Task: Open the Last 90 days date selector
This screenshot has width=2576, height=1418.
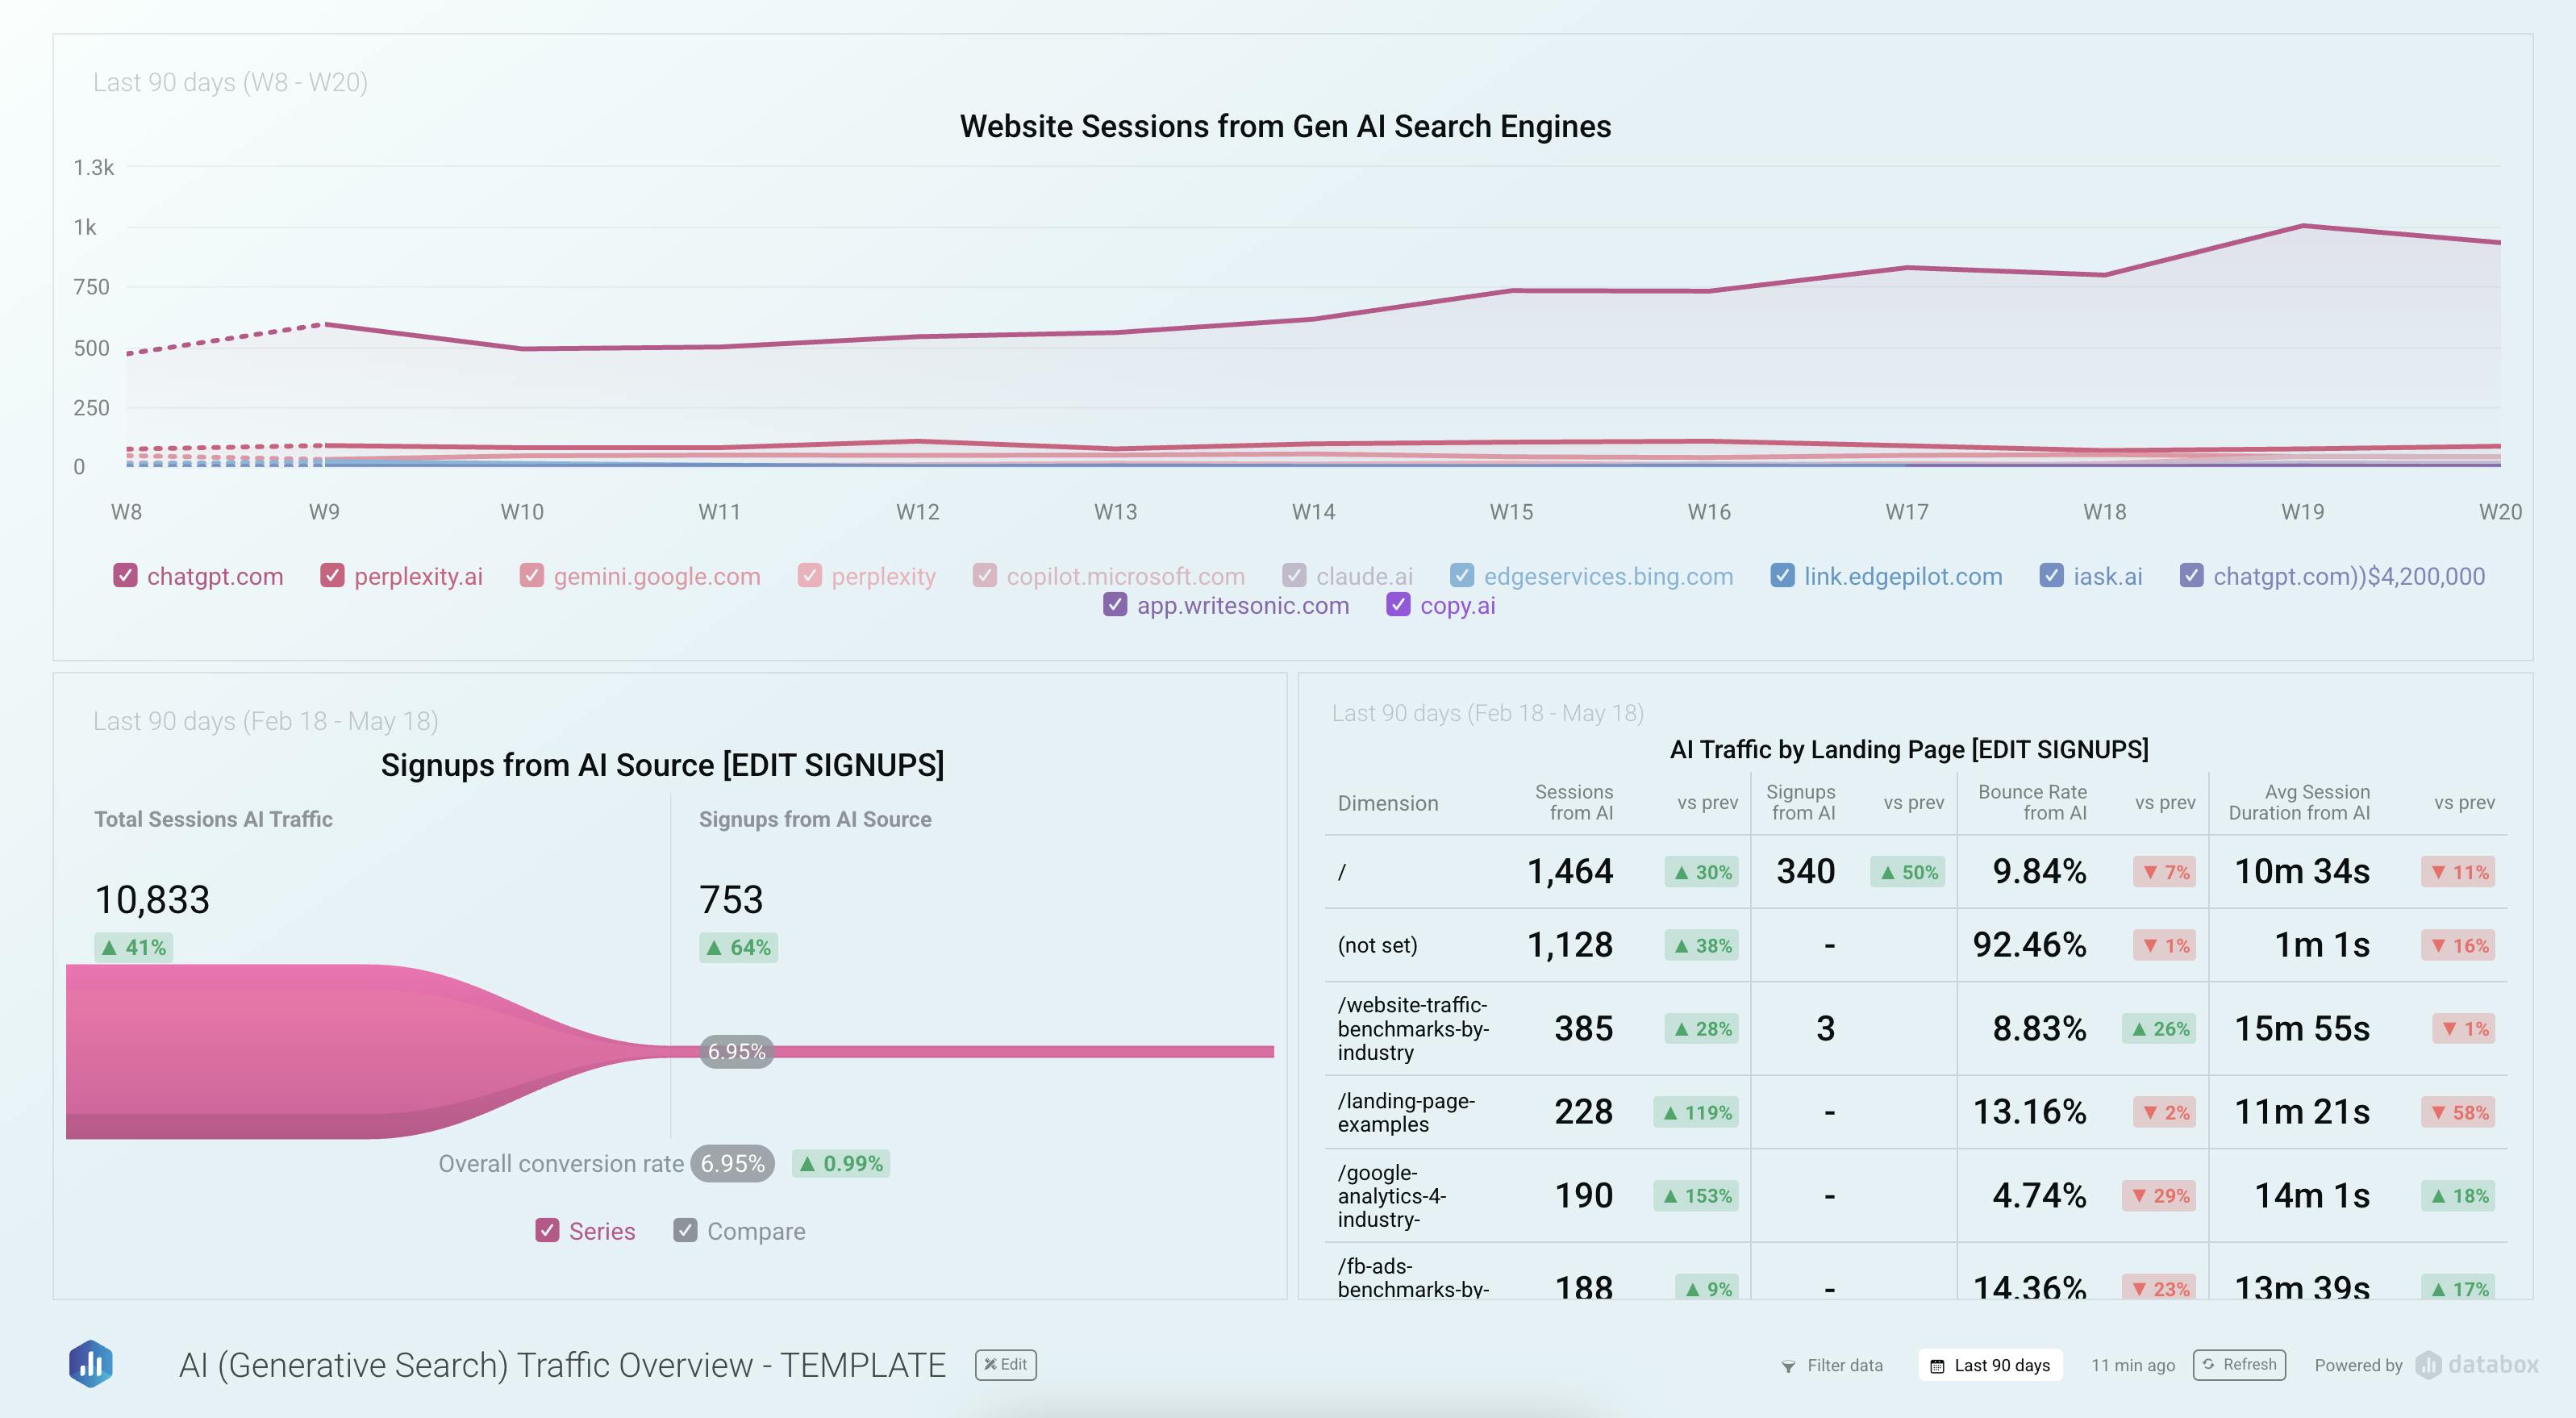Action: 1990,1366
